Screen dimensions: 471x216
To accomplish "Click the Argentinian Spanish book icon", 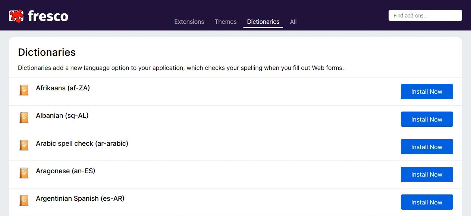I will (24, 201).
